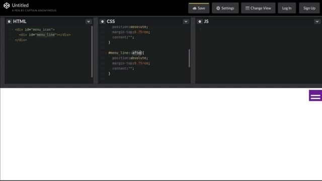Click the CSS panel title
The width and height of the screenshot is (322, 181).
click(x=111, y=21)
